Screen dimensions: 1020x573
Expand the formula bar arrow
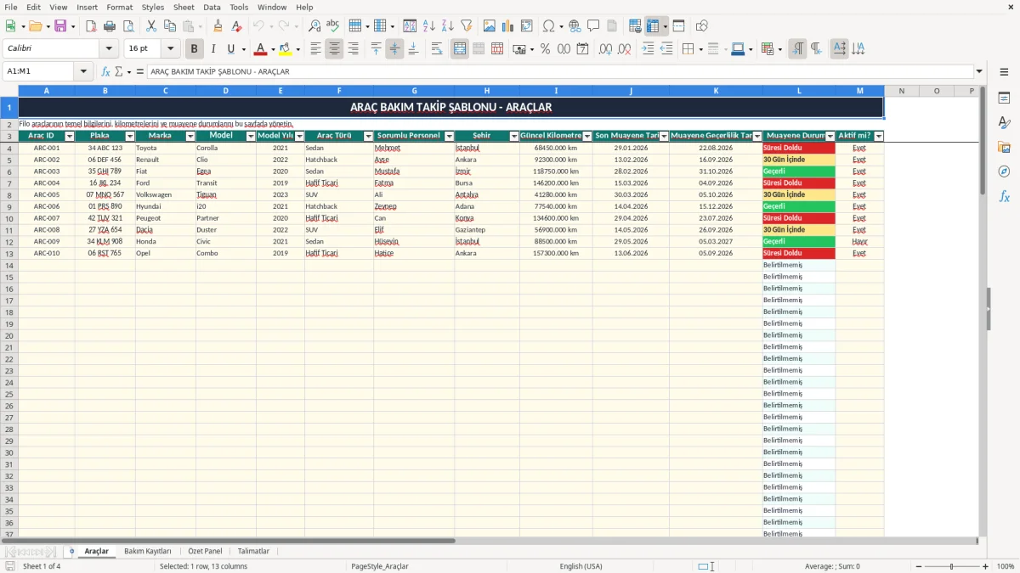pos(979,71)
